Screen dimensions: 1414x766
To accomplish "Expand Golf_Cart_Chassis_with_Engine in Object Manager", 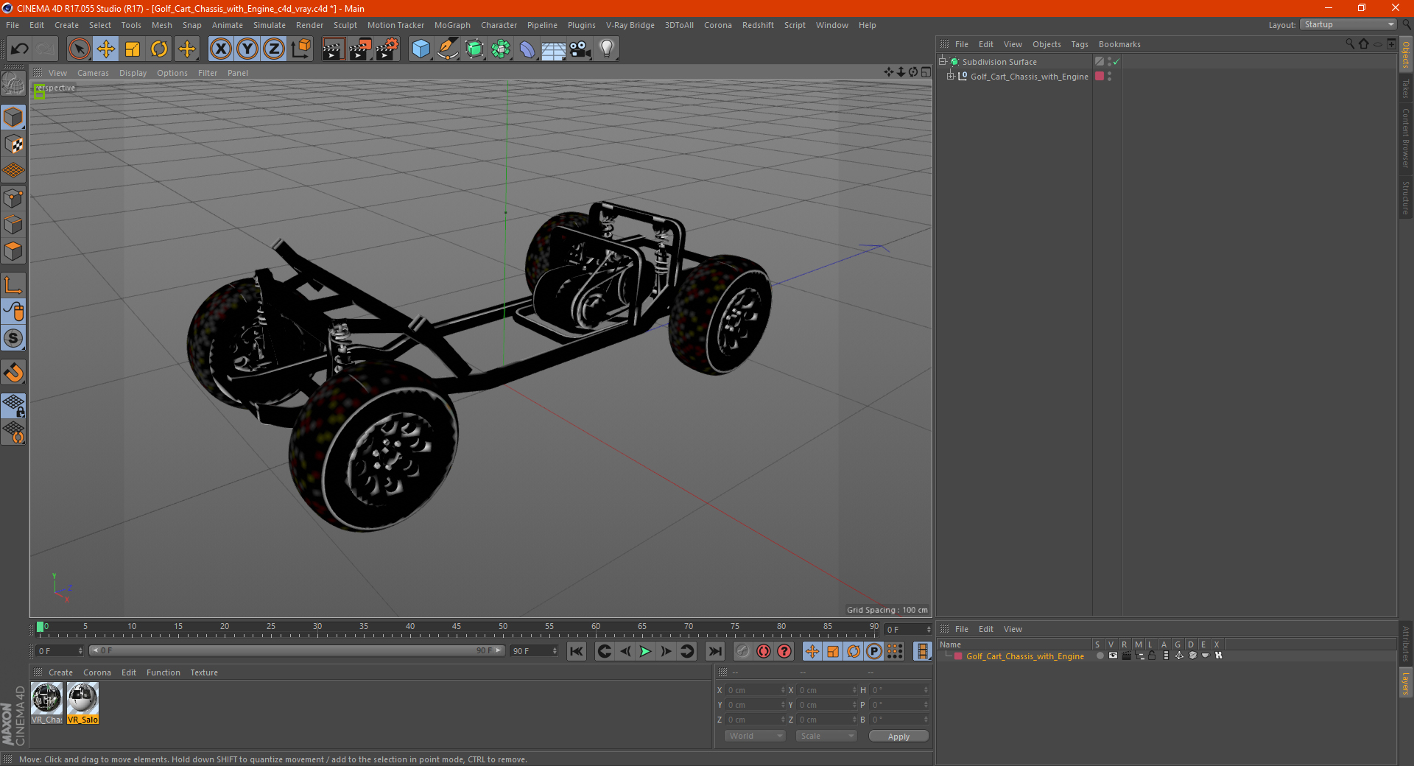I will click(x=950, y=77).
